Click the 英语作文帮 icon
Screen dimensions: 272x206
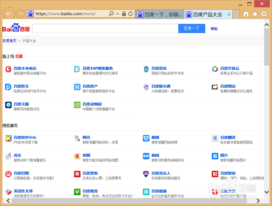pos(8,192)
